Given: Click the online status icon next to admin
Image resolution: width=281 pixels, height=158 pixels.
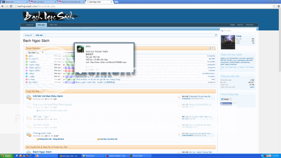Looking at the screenshot, I should (26, 55).
